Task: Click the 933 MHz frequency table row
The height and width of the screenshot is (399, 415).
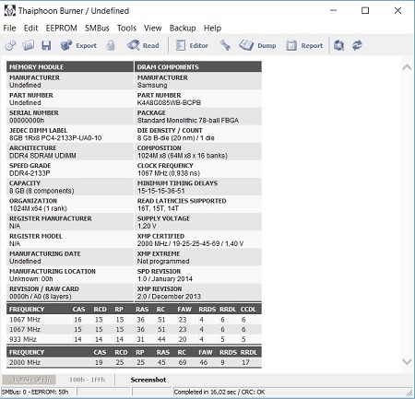Action: 134,339
